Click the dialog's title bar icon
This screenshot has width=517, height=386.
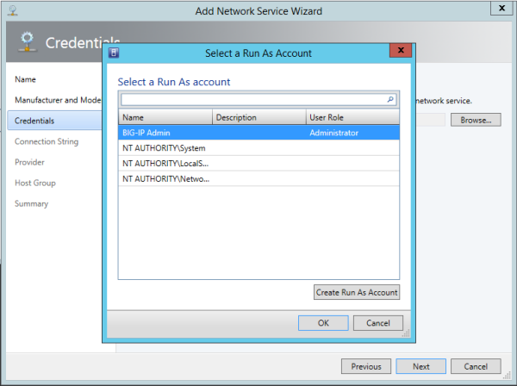115,53
